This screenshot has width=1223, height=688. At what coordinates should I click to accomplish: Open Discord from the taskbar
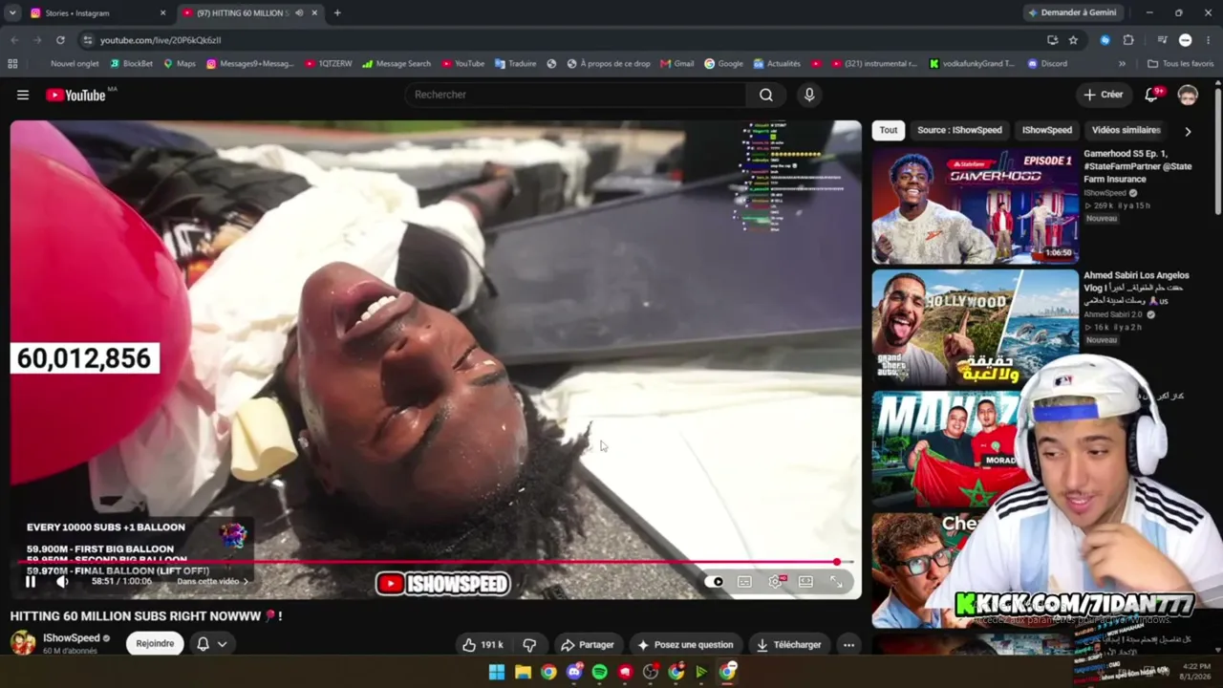click(574, 672)
